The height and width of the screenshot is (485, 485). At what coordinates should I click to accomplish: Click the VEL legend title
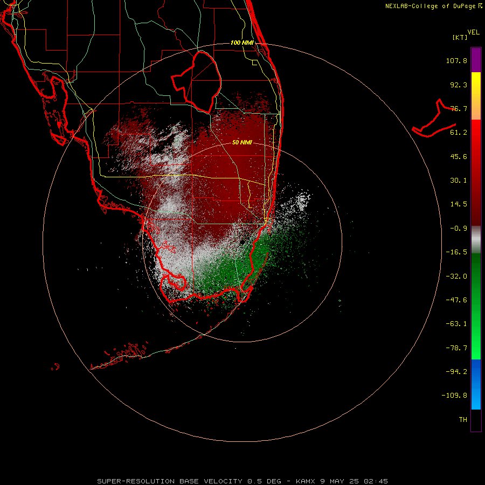tap(473, 32)
